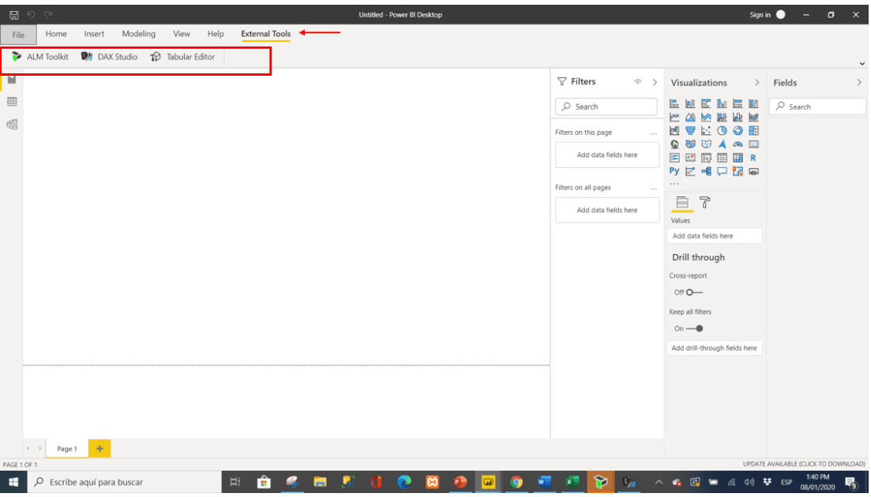Switch to Data view
The image size is (871, 497).
tap(11, 101)
